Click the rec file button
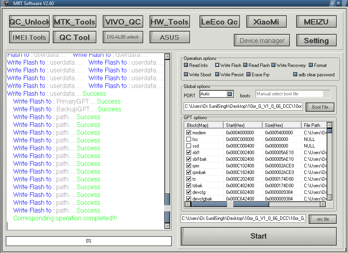 pos(323,219)
